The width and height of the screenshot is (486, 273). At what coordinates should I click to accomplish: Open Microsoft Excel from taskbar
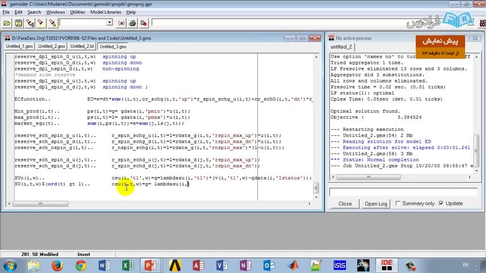point(127,266)
